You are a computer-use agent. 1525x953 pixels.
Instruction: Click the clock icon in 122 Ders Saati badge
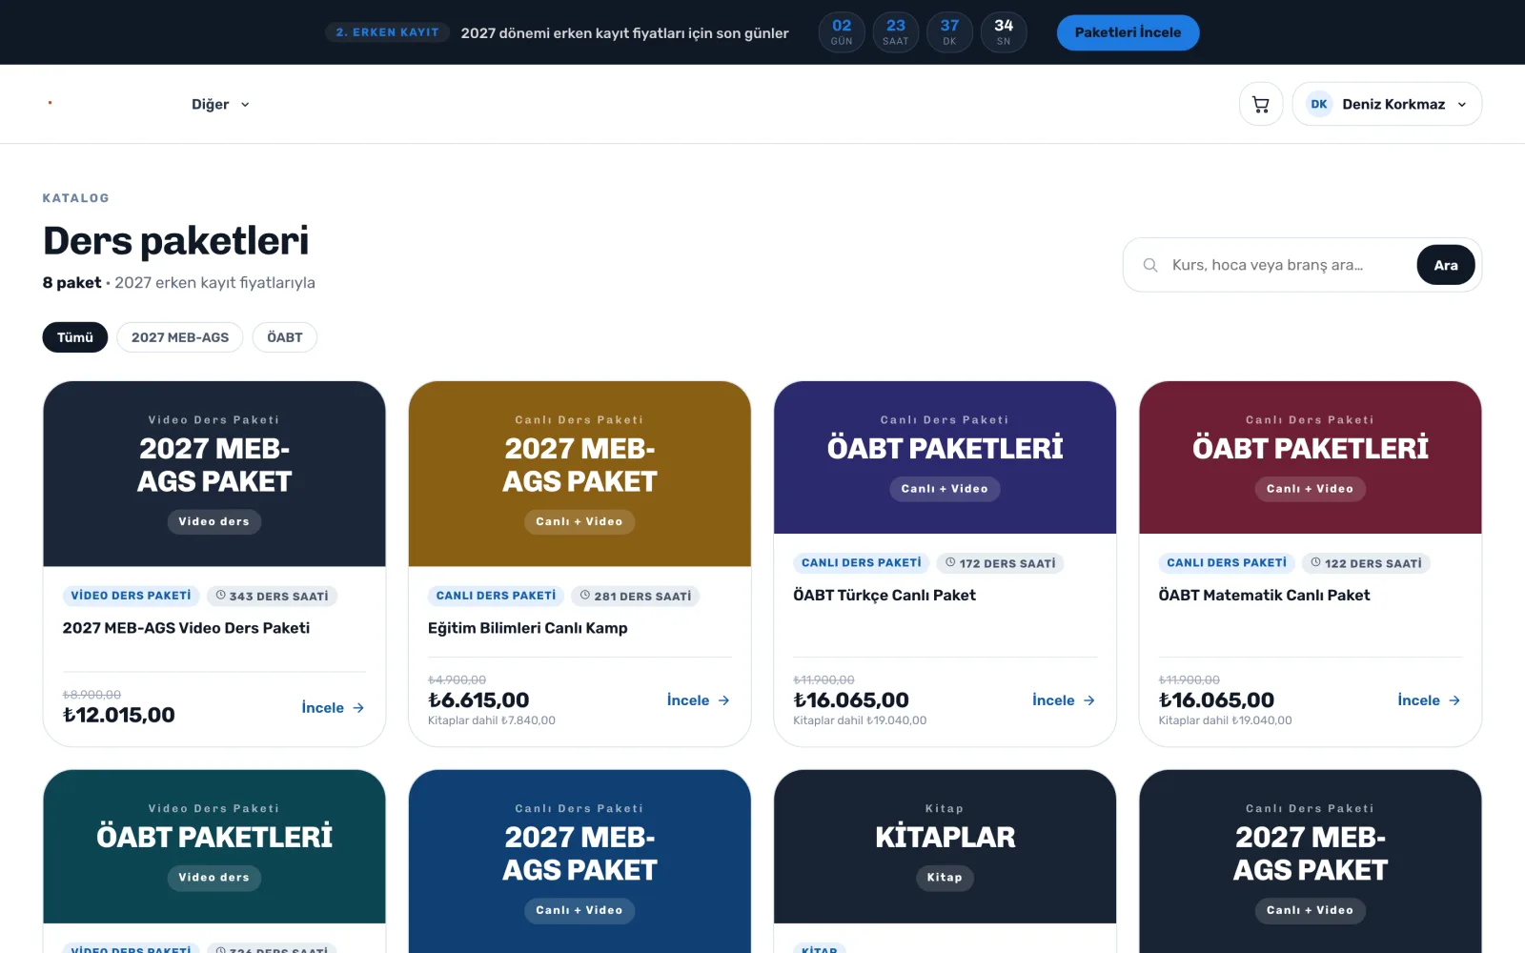tap(1315, 562)
